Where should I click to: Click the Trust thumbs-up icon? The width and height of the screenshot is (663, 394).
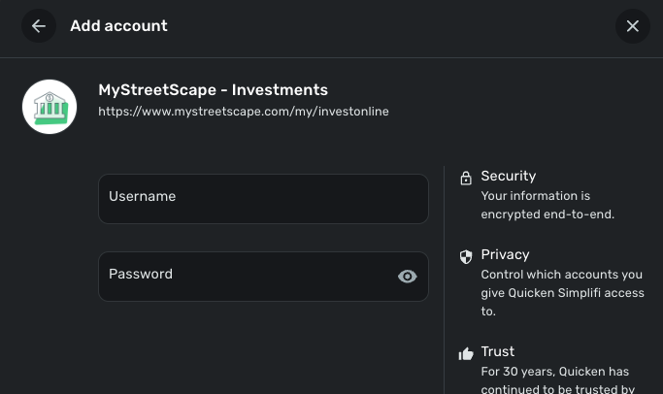(466, 353)
